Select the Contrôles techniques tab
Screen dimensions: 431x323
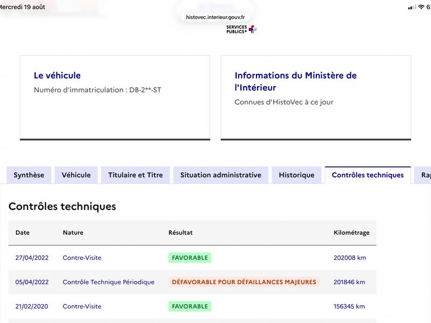(x=368, y=175)
